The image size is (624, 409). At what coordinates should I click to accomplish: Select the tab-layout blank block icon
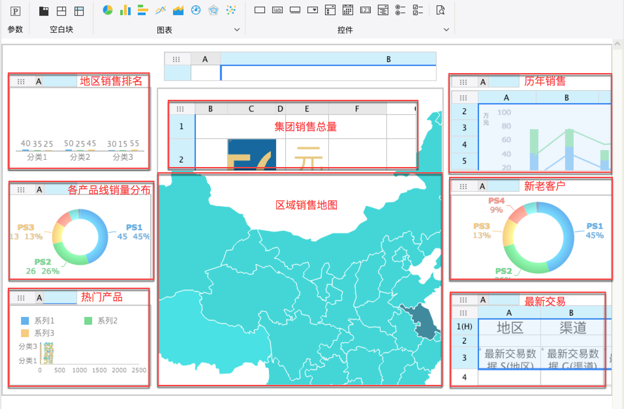pyautogui.click(x=61, y=11)
